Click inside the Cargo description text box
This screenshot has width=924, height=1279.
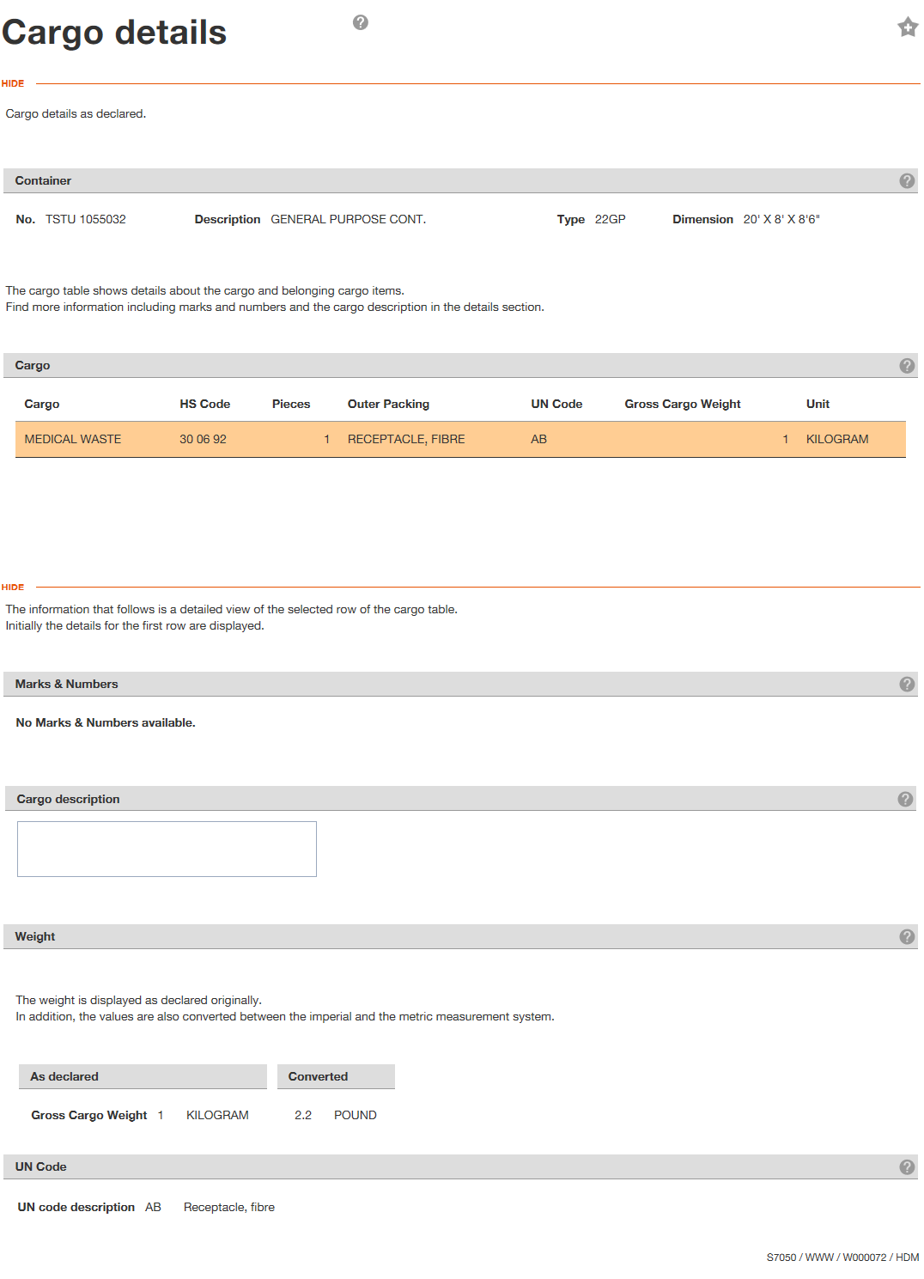tap(167, 849)
